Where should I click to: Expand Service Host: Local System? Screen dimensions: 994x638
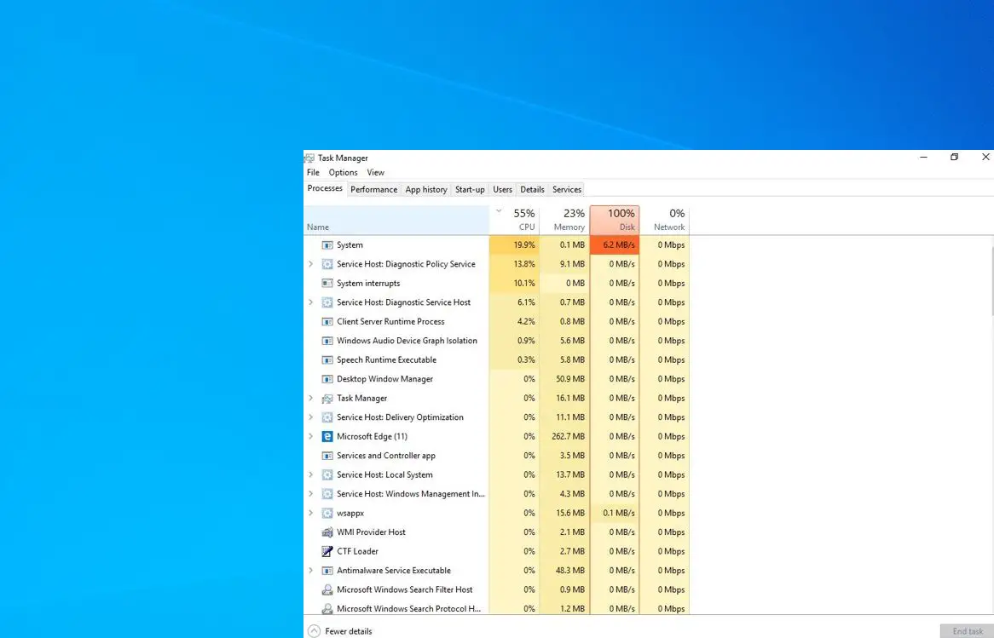310,474
